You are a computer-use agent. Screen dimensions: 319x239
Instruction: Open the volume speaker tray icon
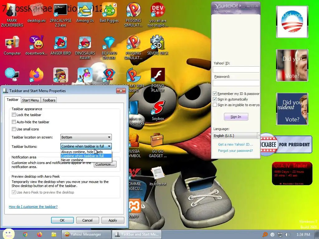pyautogui.click(x=287, y=235)
